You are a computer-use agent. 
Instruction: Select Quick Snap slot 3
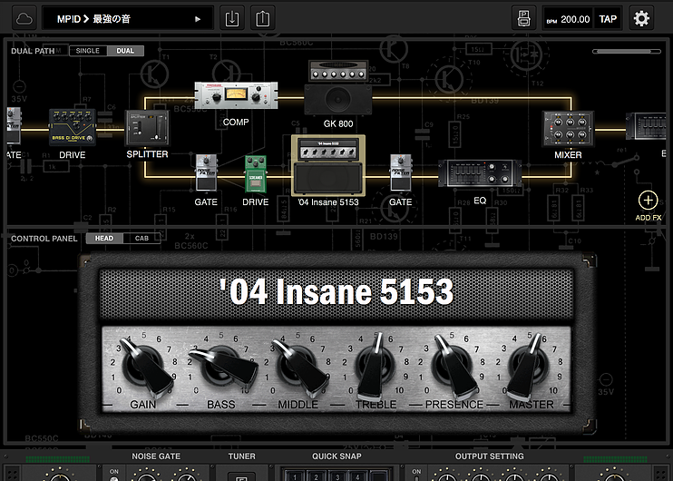pyautogui.click(x=337, y=476)
